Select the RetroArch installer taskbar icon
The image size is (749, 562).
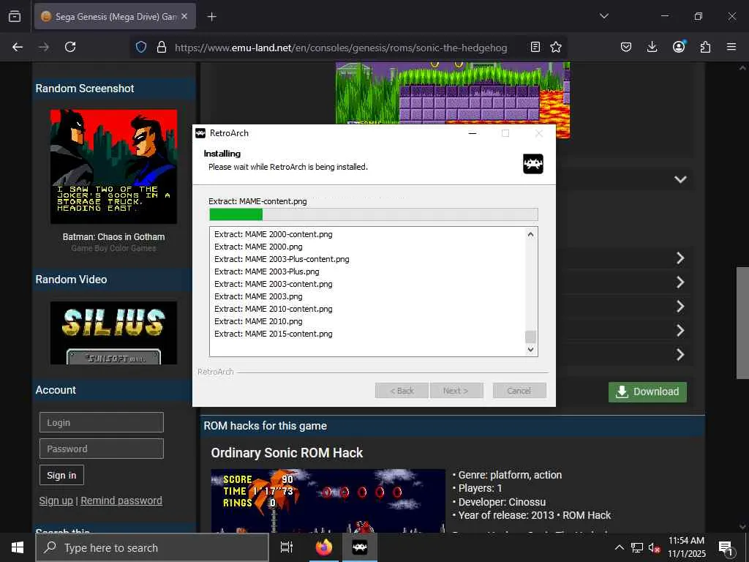click(x=360, y=547)
